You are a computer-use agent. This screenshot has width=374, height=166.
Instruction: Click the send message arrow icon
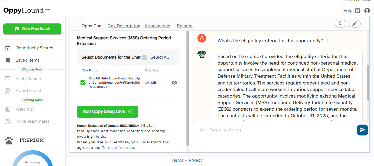[362, 130]
